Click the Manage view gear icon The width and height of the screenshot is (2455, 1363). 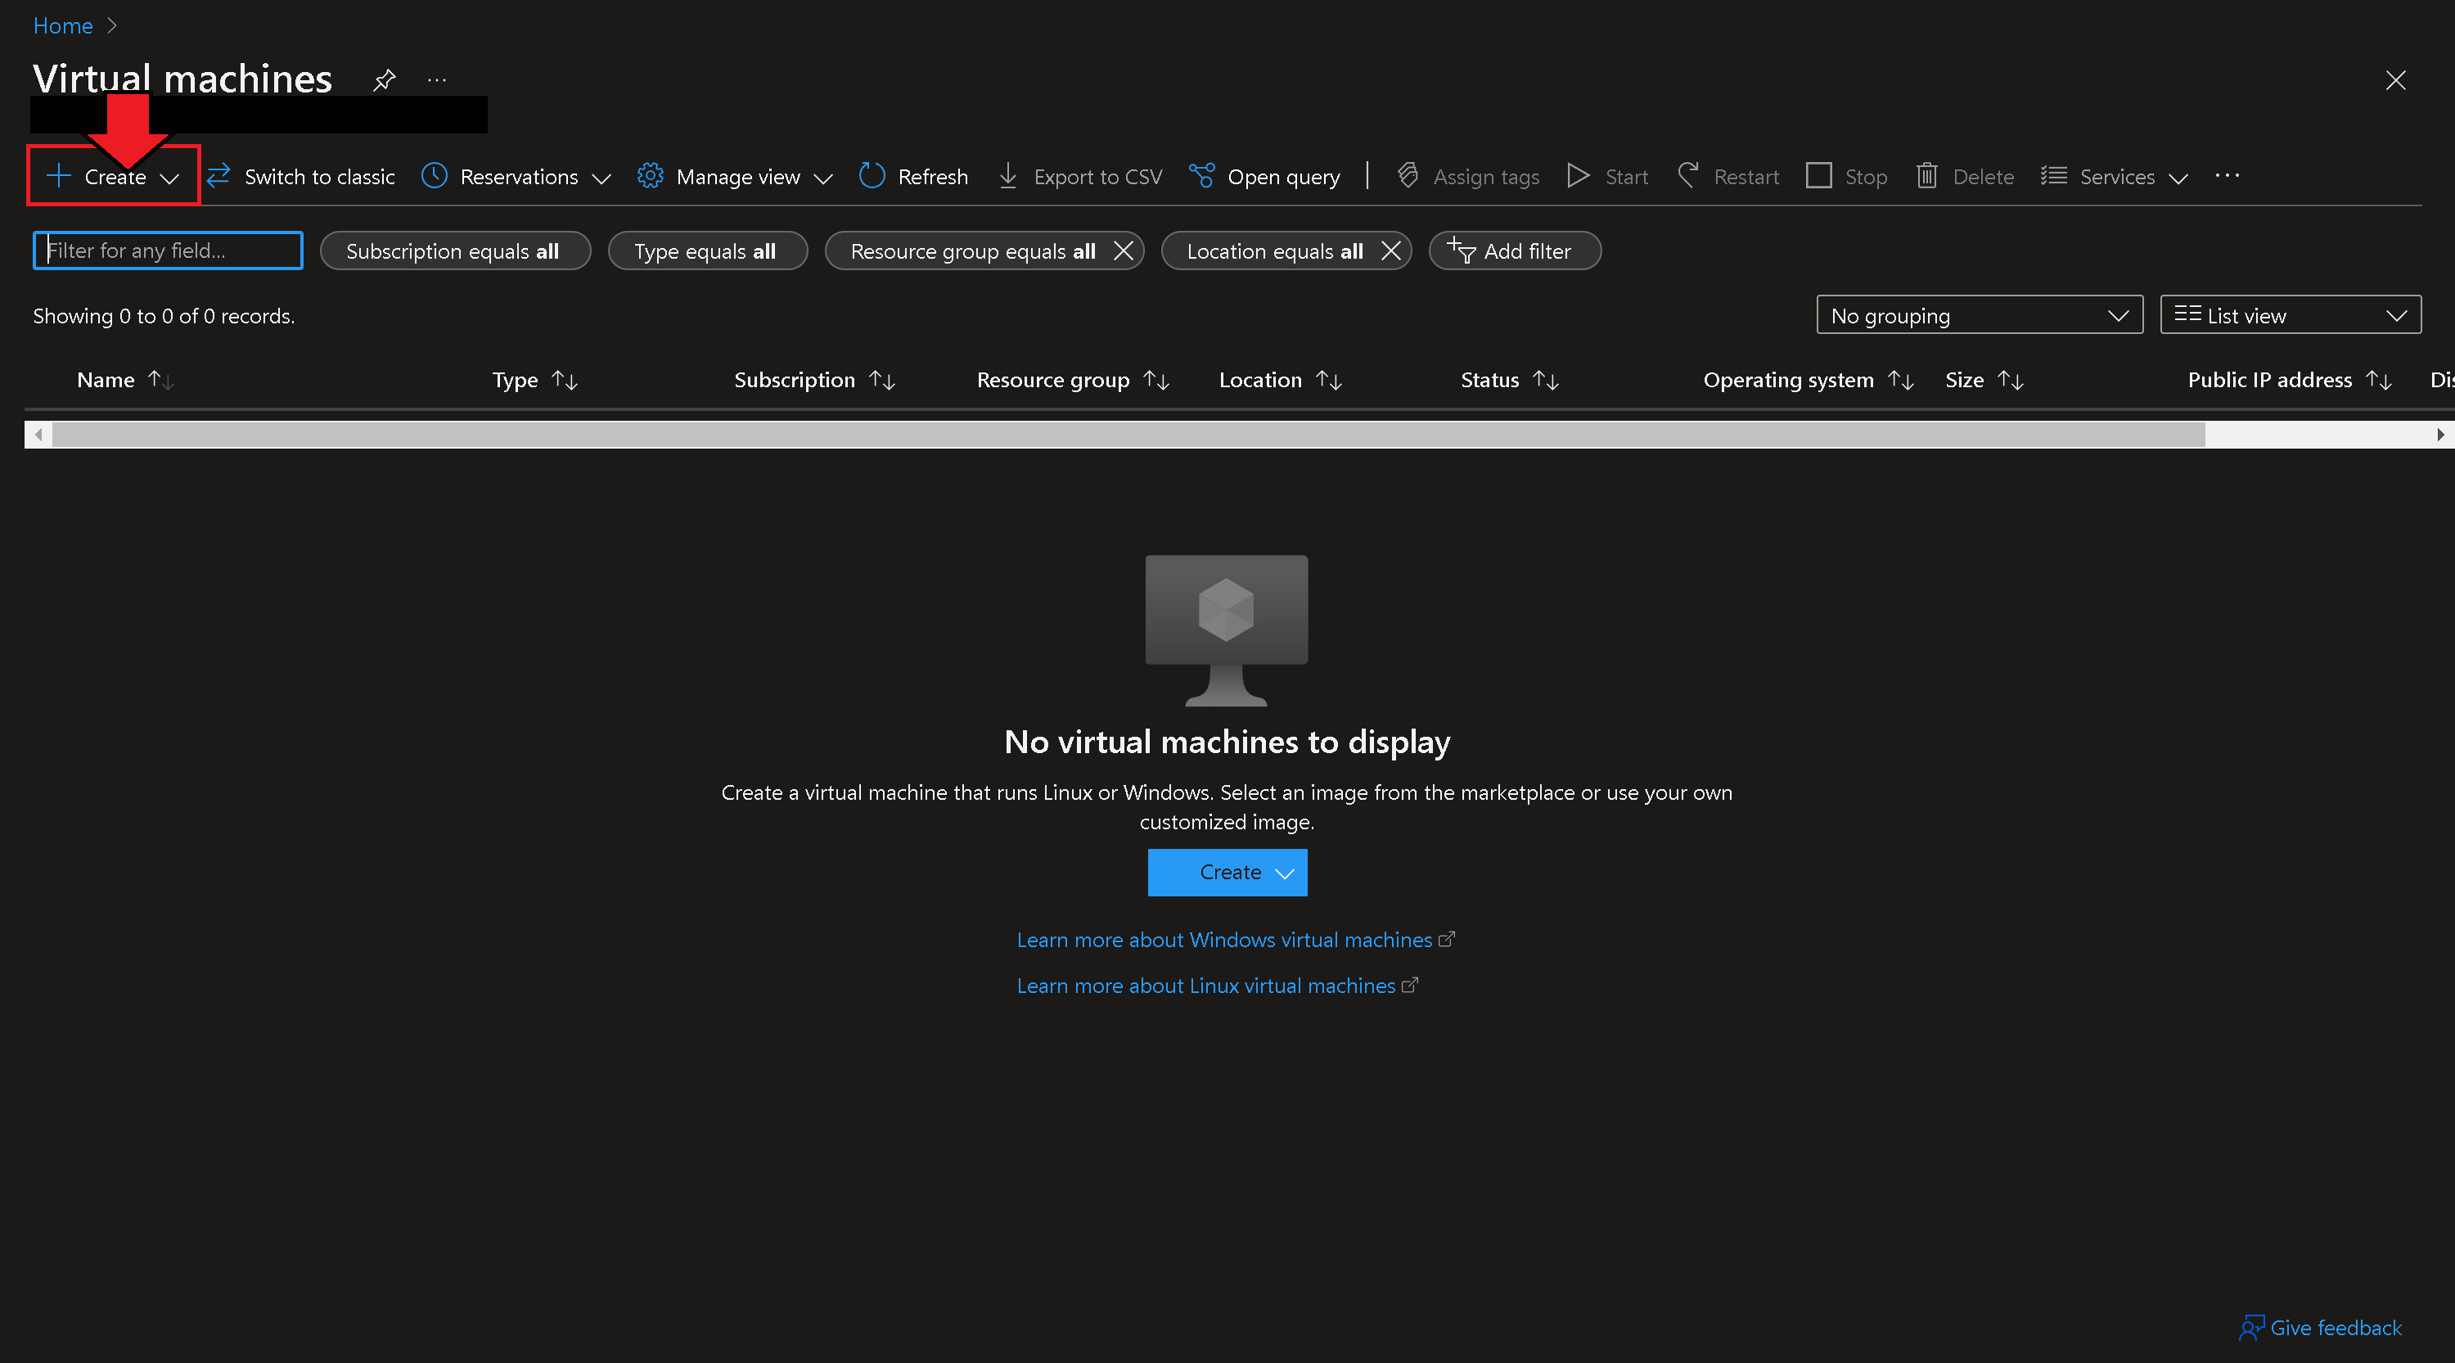pyautogui.click(x=650, y=176)
